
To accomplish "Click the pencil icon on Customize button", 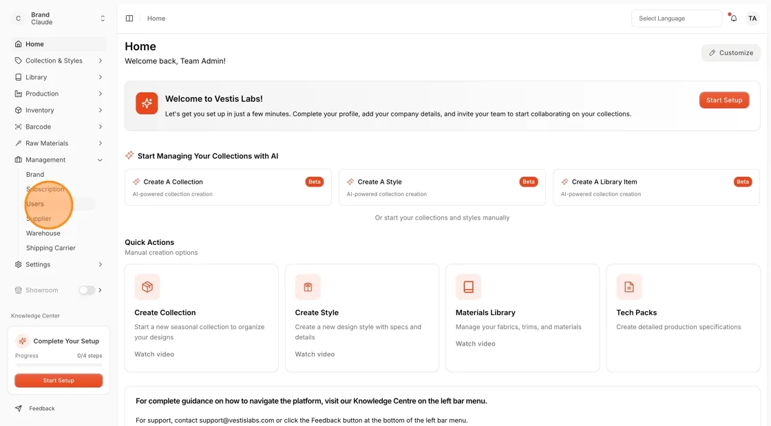I will click(x=712, y=53).
